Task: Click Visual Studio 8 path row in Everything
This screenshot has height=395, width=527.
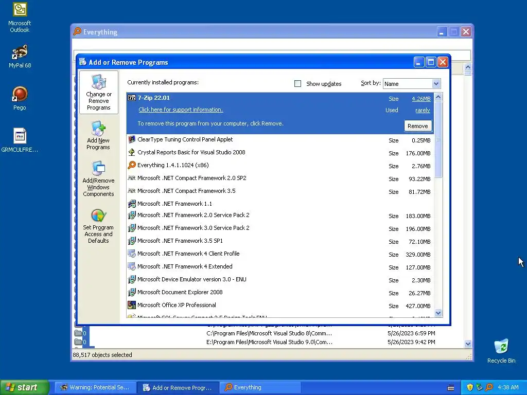Action: click(269, 333)
